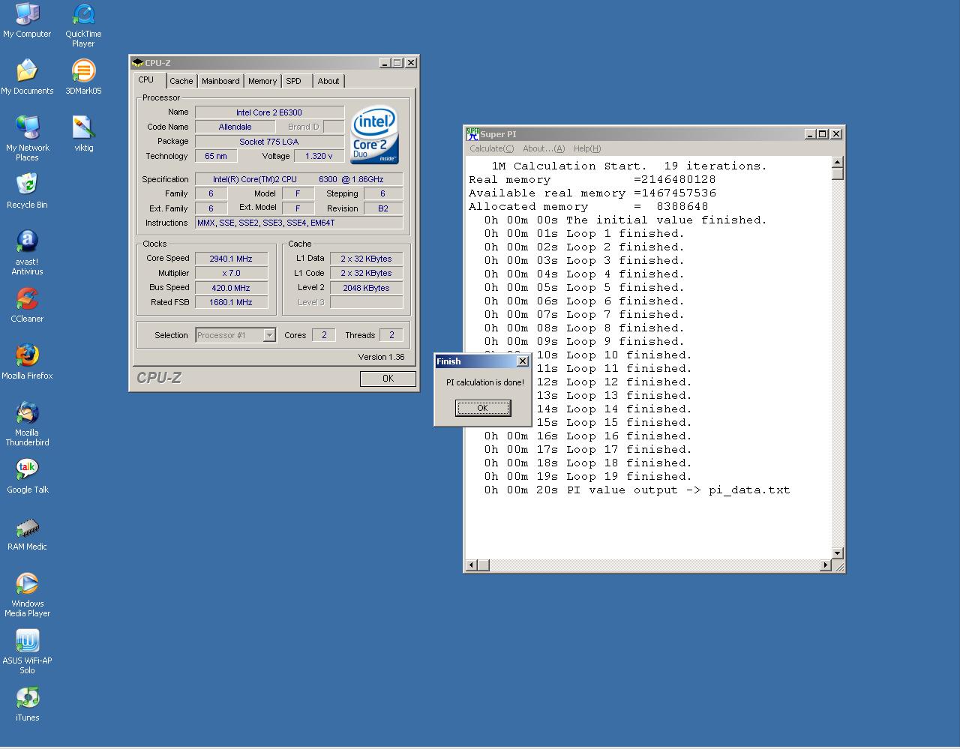Launch Google Talk desktop icon
The image size is (963, 749).
click(27, 476)
